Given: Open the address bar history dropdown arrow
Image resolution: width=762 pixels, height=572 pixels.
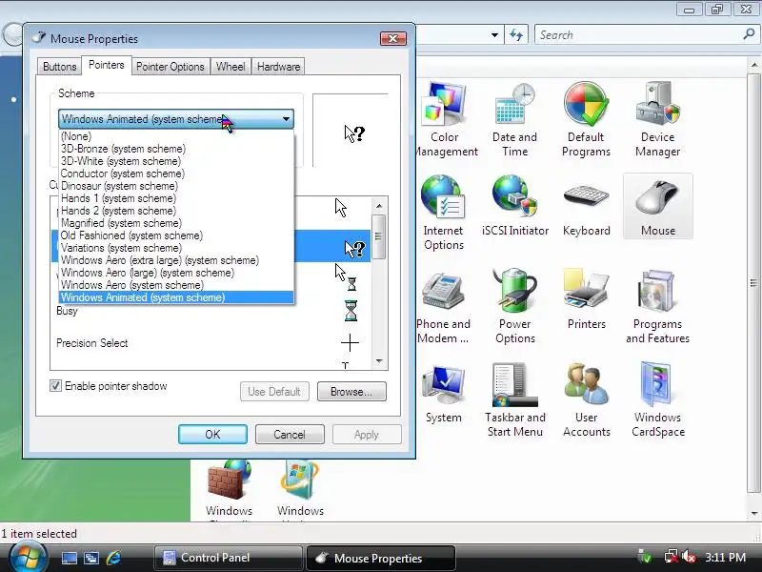Looking at the screenshot, I should click(x=494, y=35).
